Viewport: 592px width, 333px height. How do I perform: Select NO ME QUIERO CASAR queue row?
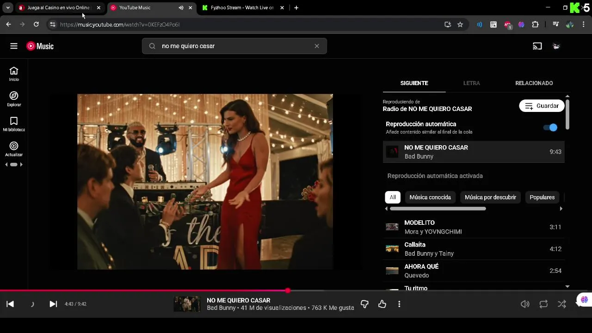tap(474, 152)
